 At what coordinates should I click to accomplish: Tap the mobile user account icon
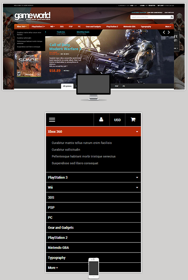click(x=101, y=120)
